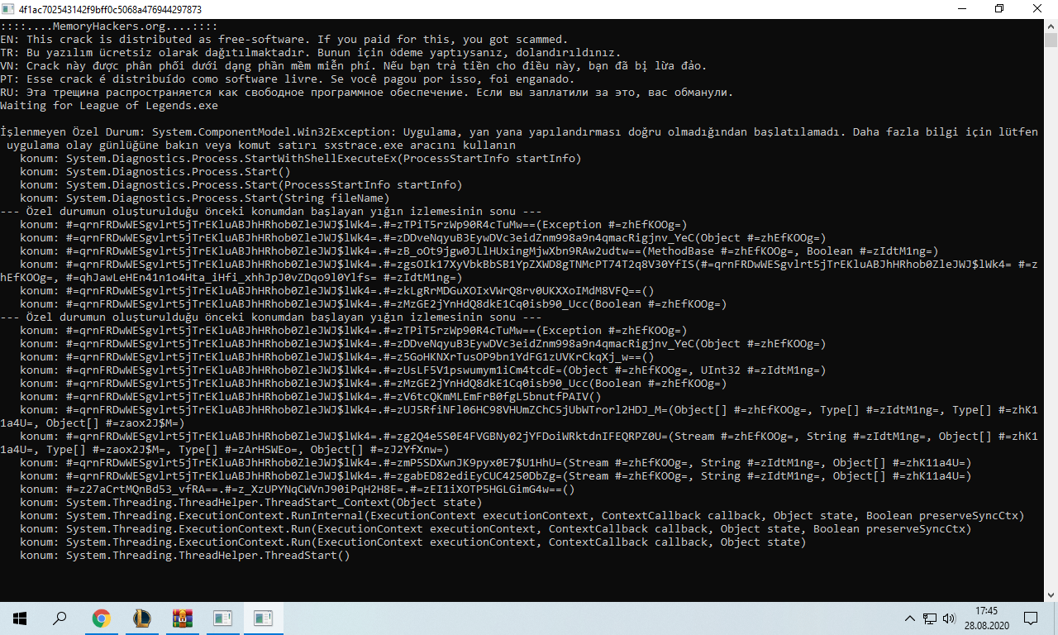Click the line containing 'zkLgRrMDGuXOIxVWrQ8rv0UKXXoIMdM8VFQ==()'
This screenshot has height=635, width=1058.
pyautogui.click(x=337, y=291)
